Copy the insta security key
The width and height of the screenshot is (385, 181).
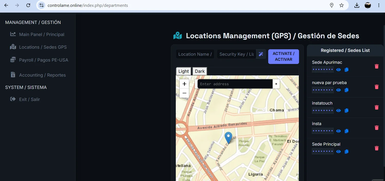[346, 131]
